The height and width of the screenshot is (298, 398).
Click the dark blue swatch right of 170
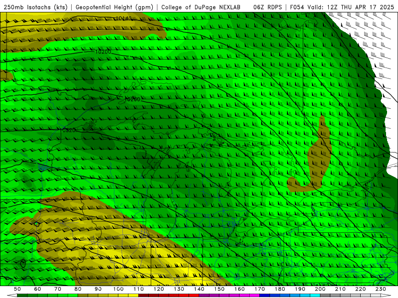[x=265, y=296]
